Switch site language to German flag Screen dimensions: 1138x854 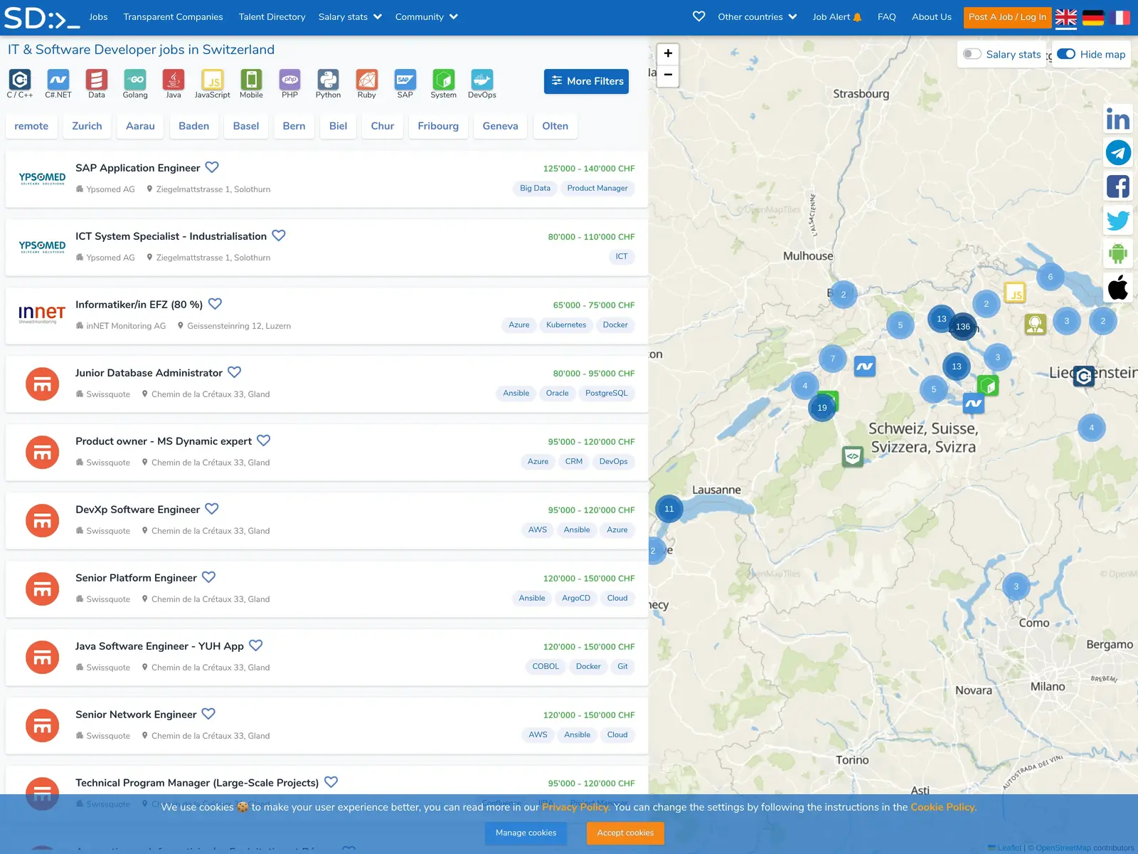[1093, 17]
